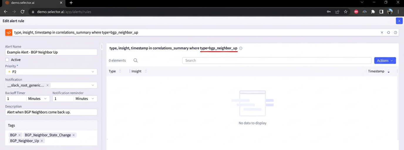Click the '0 elements' count text
Screen dimensions: 404x150
point(117,61)
